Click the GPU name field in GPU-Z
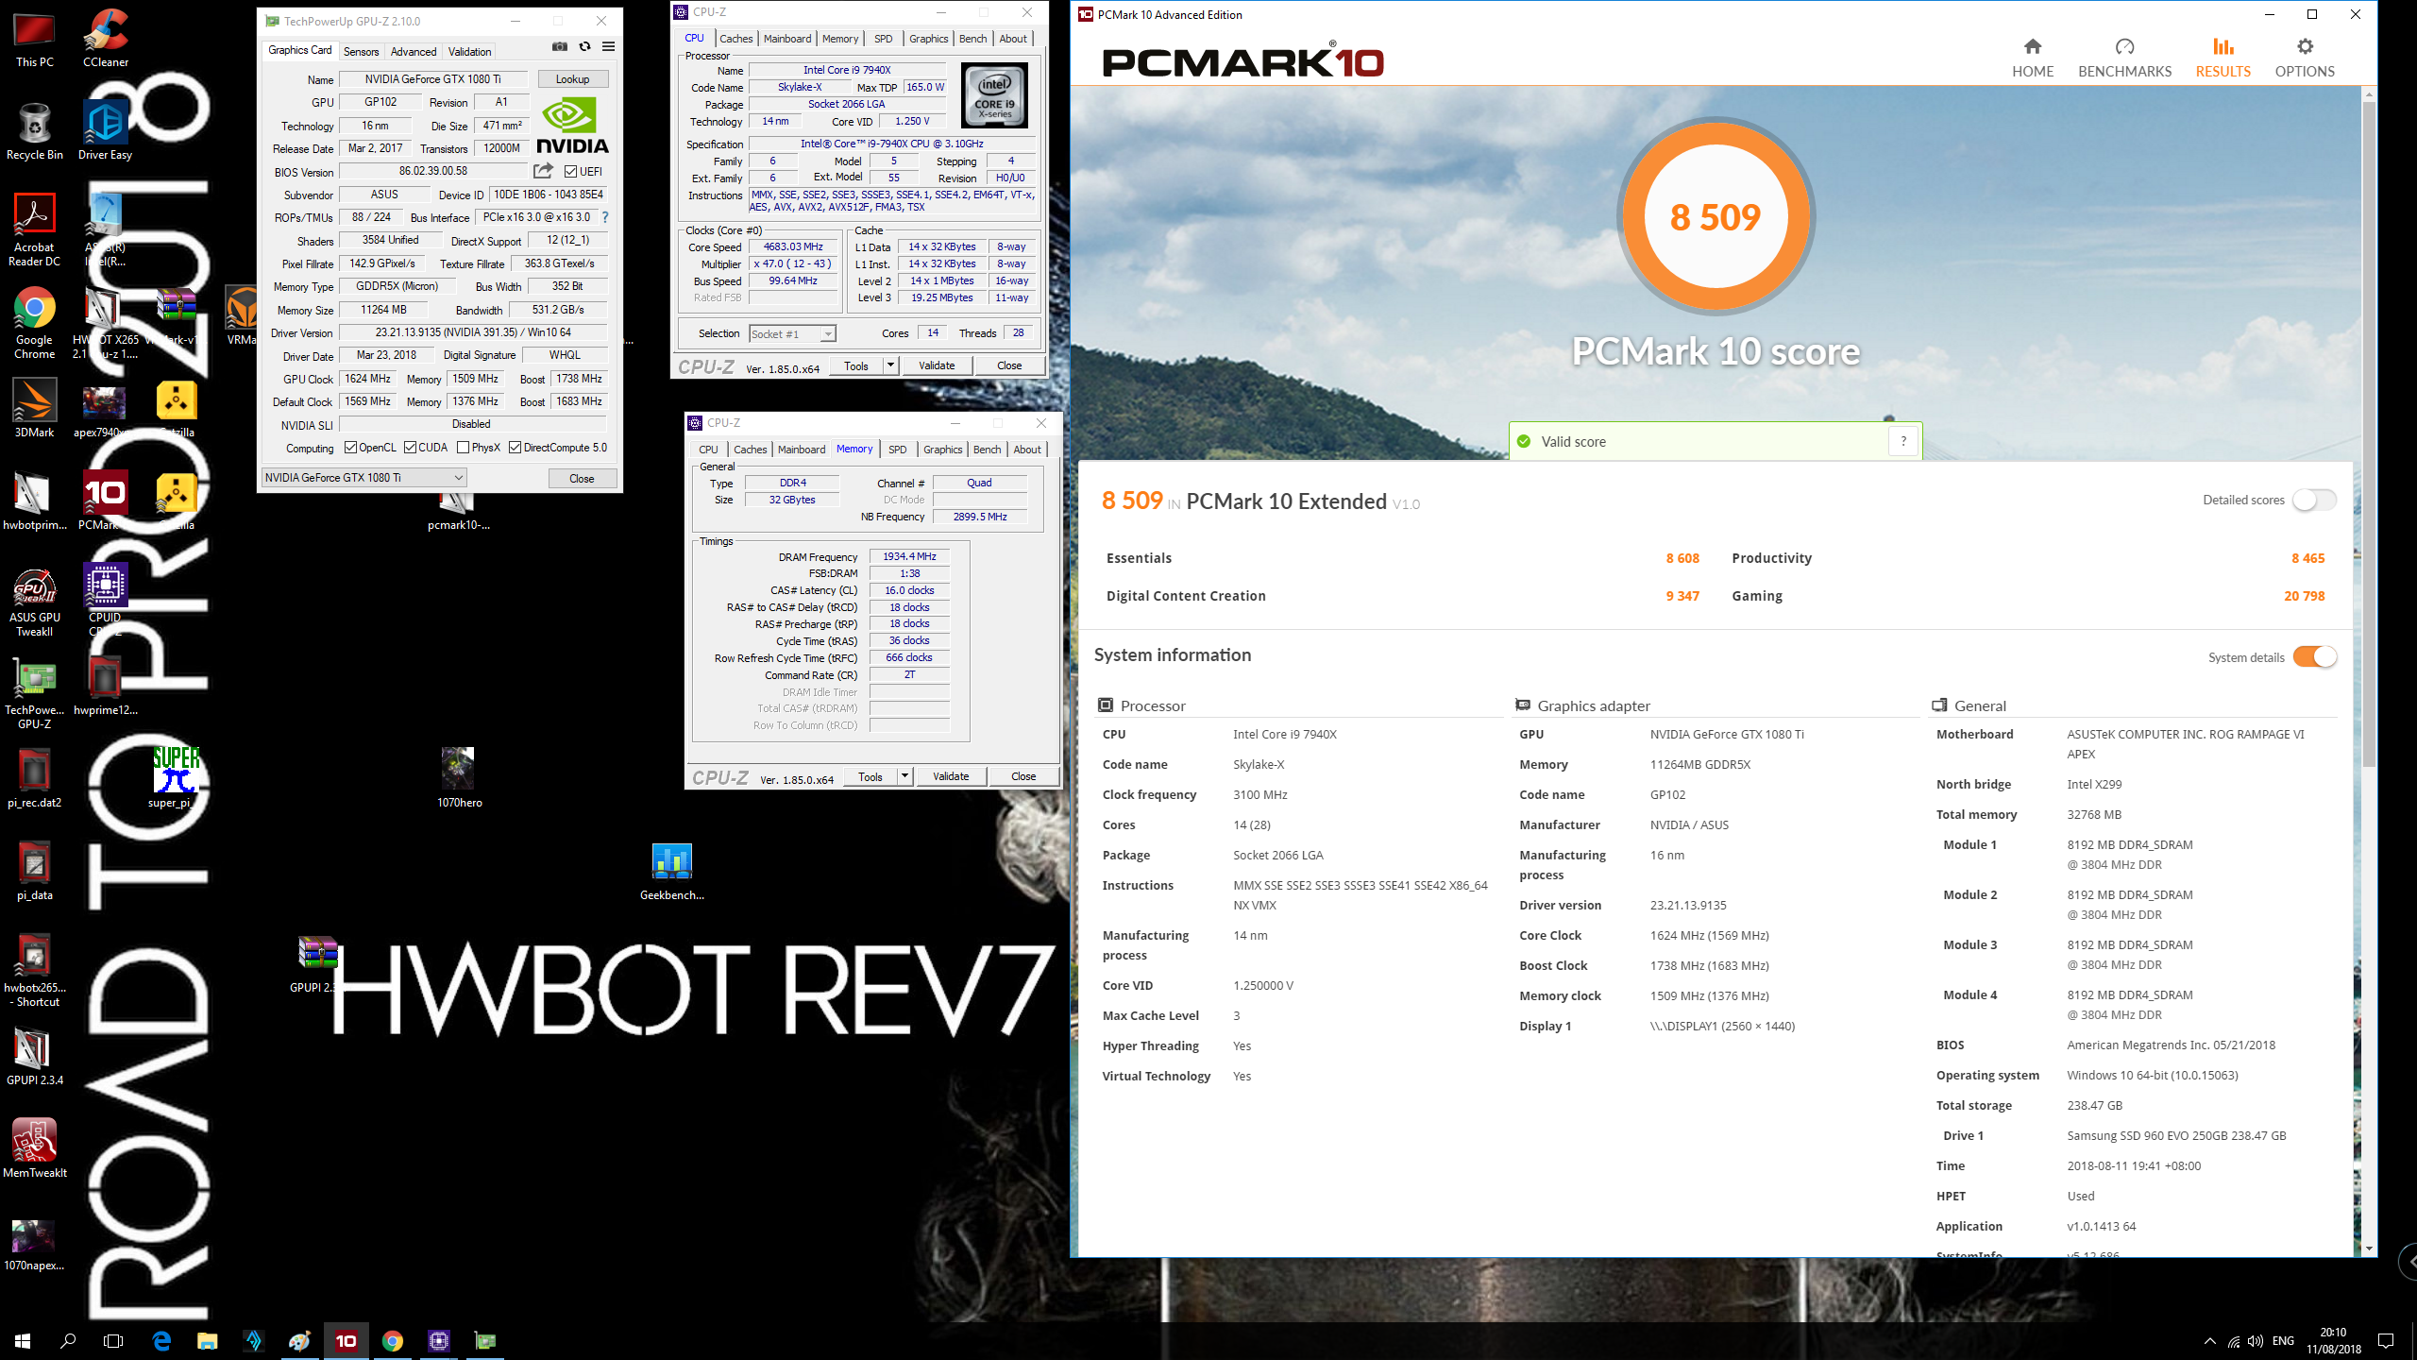 click(433, 79)
